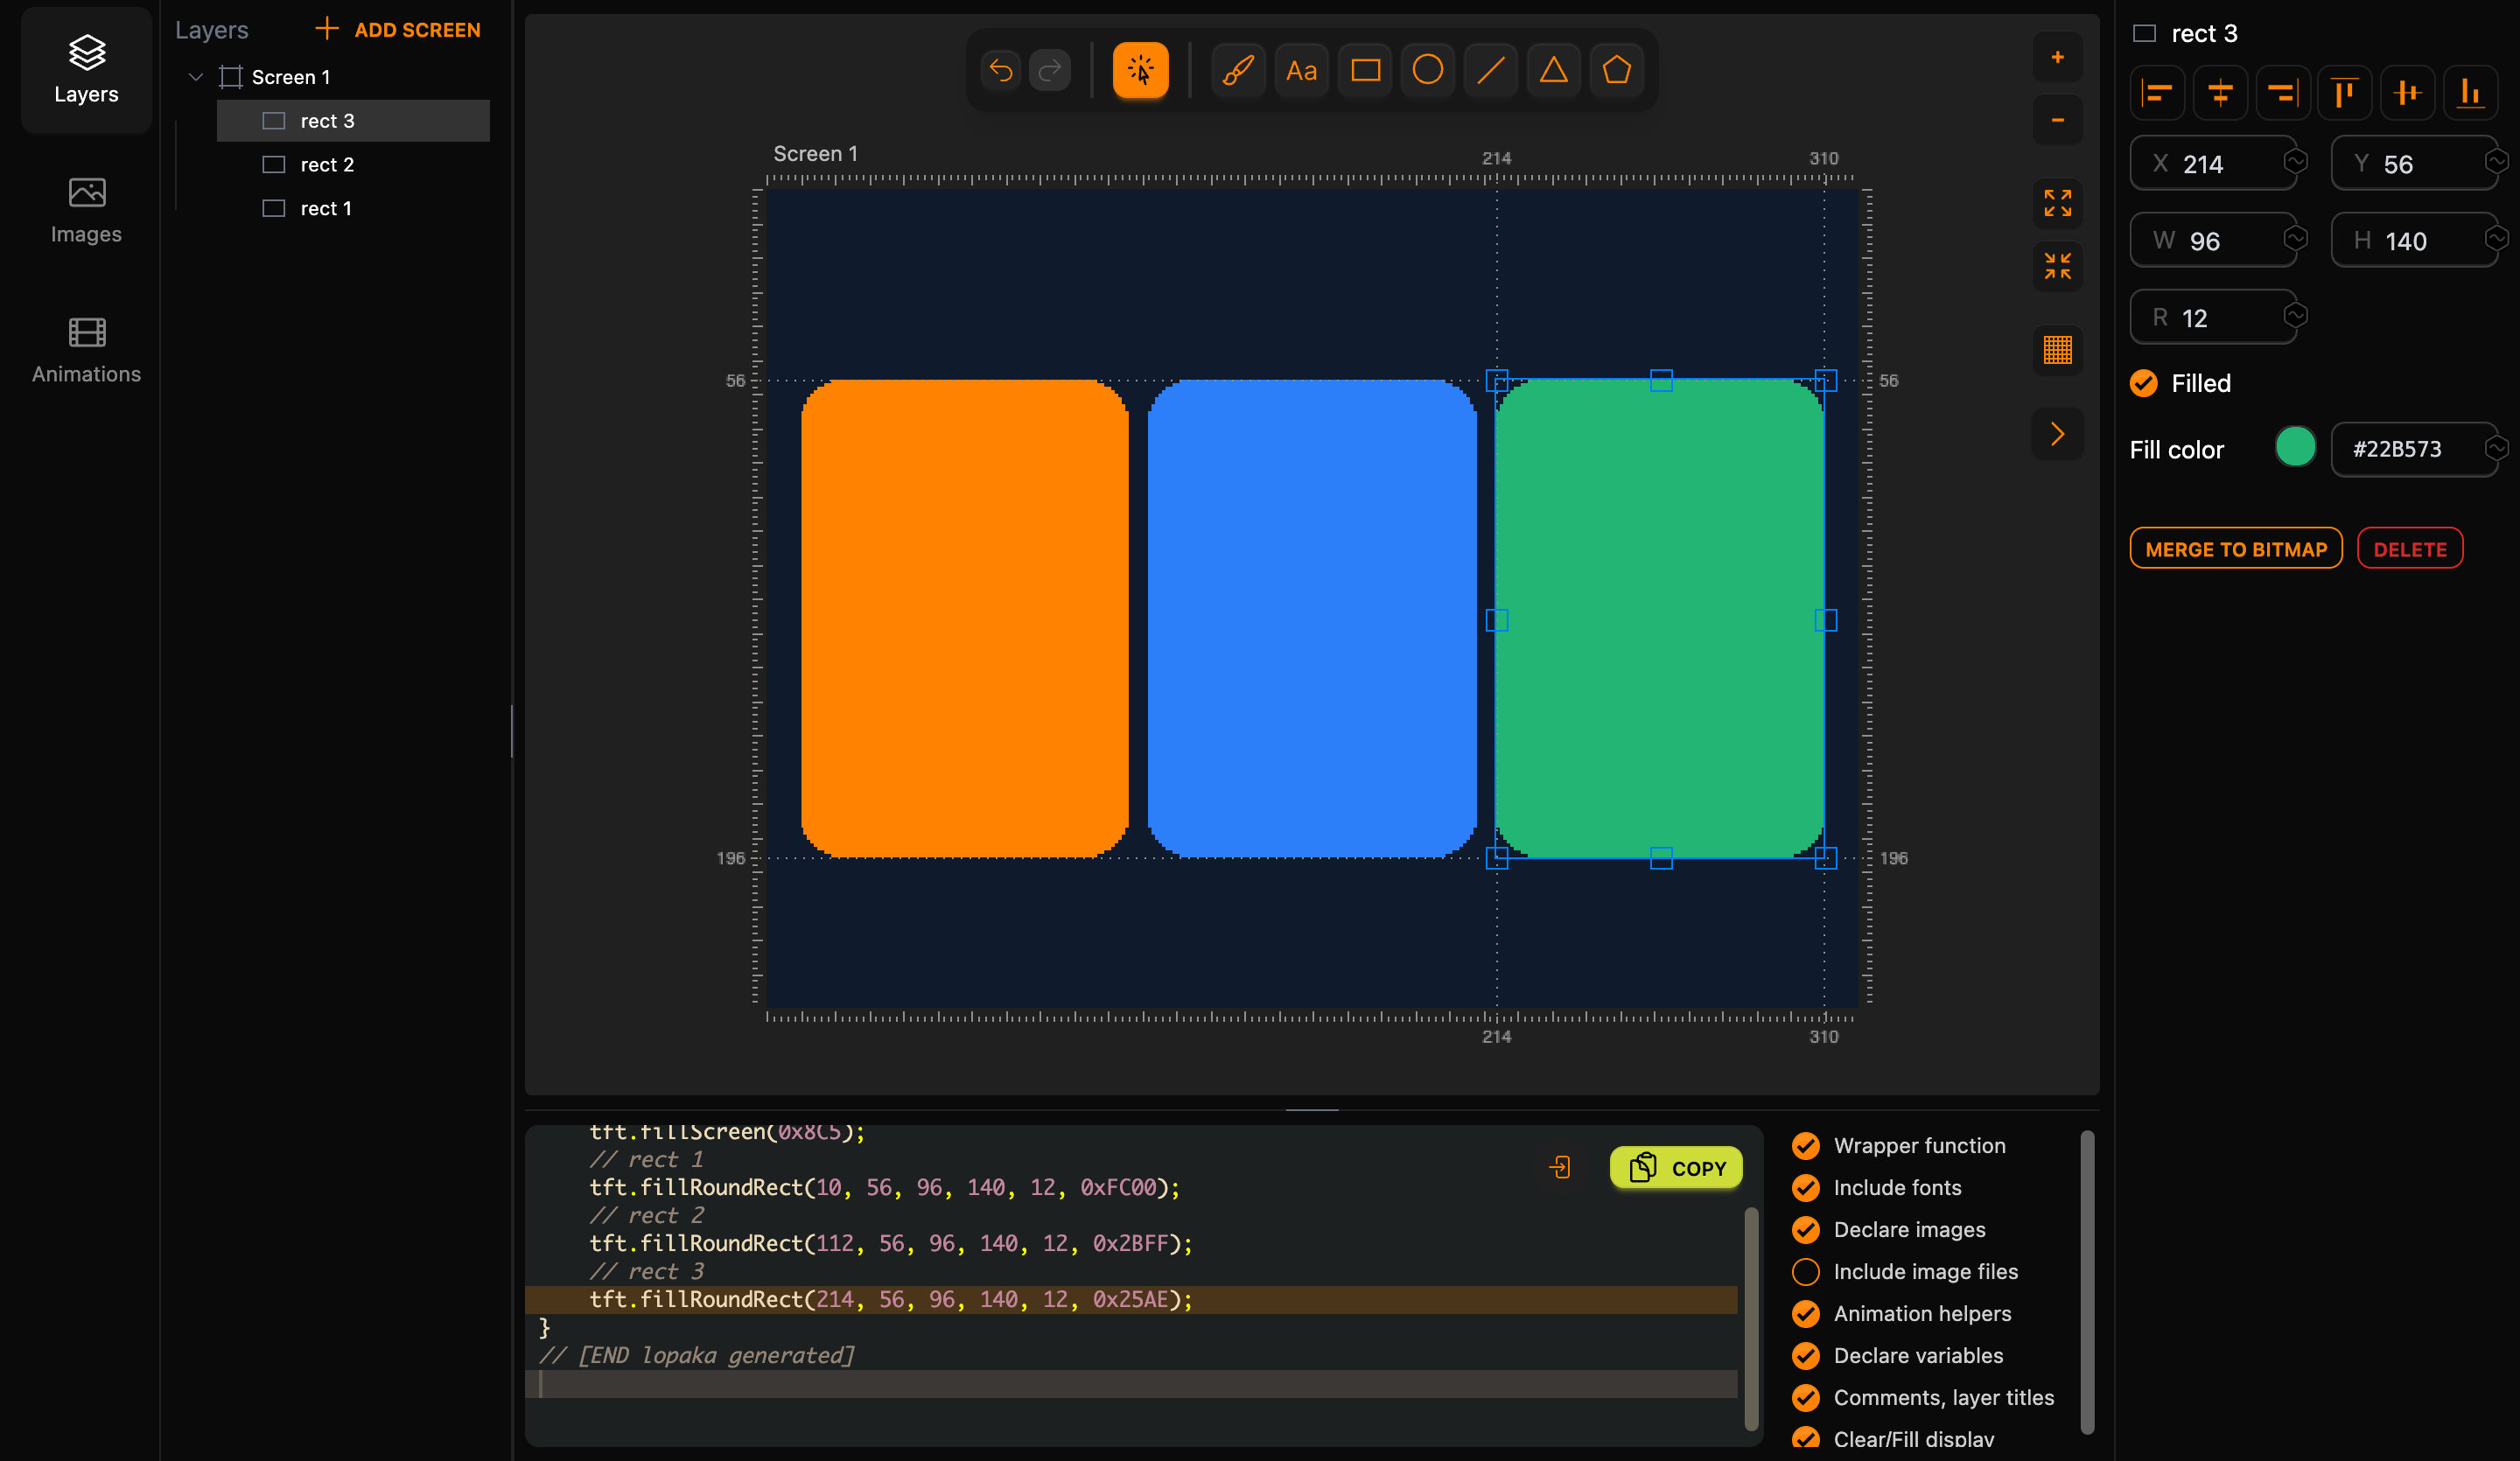Select the rect 2 layer

pos(353,164)
